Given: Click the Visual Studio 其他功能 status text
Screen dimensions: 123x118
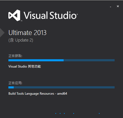Looking at the screenshot, I should tap(25, 66).
